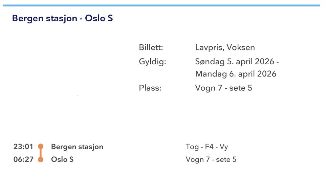Click the 06:27 arrival time
This screenshot has height=175, width=325.
coord(23,159)
